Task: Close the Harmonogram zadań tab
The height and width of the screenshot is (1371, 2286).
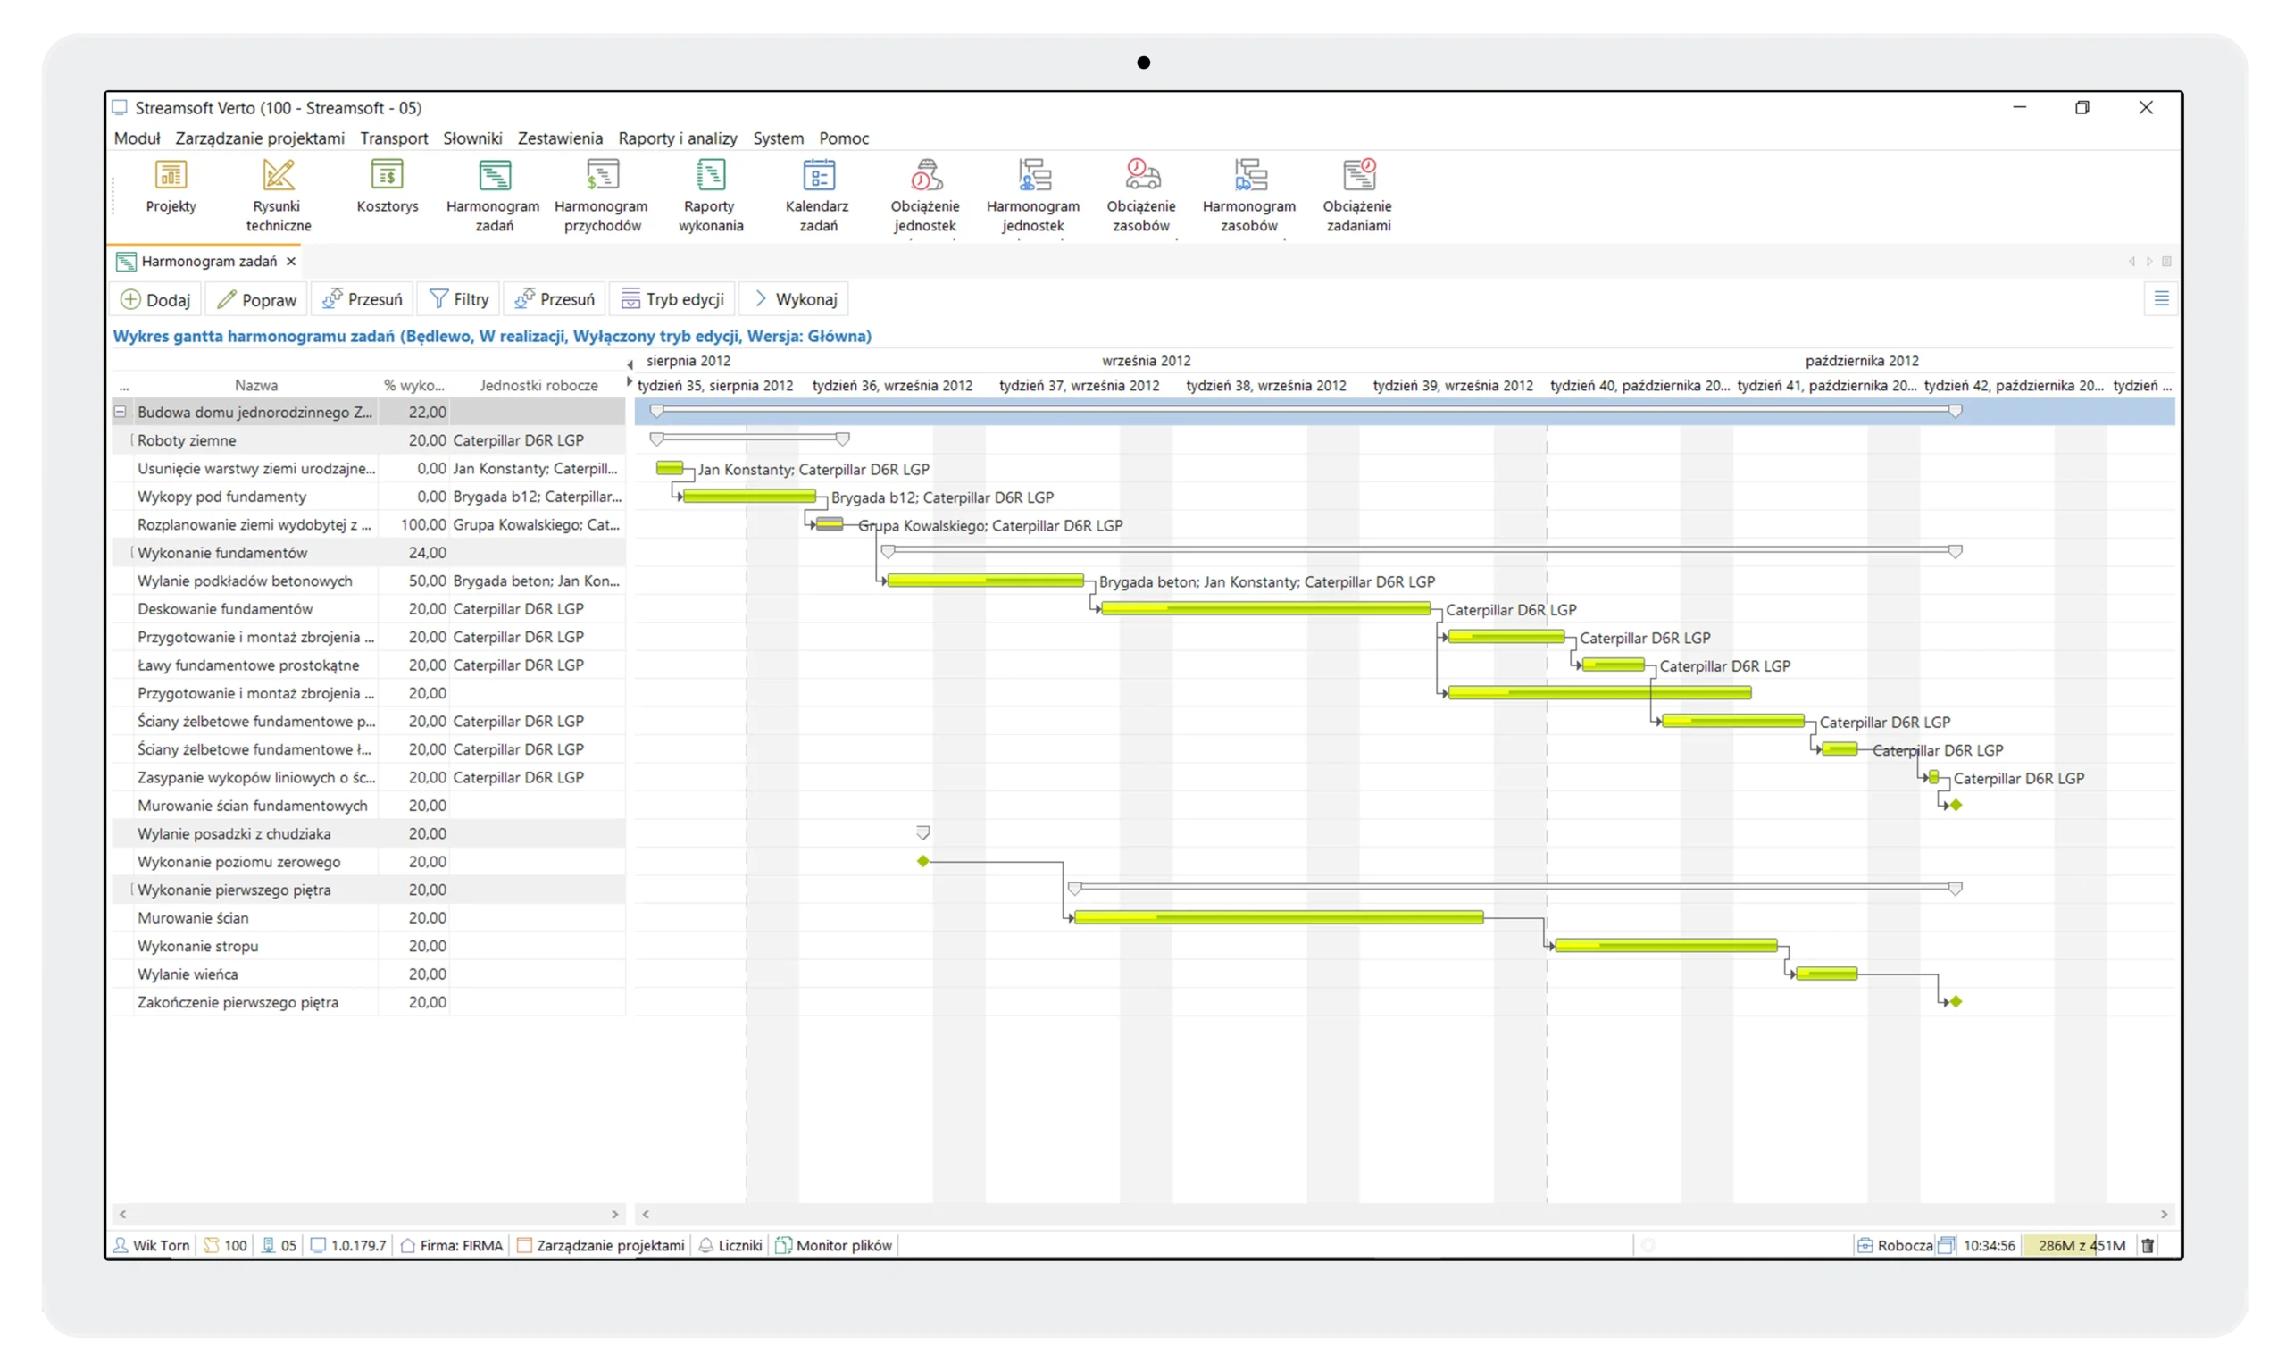Action: pos(291,262)
